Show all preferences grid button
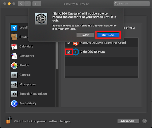This screenshot has width=152, height=128. pyautogui.click(x=36, y=4)
